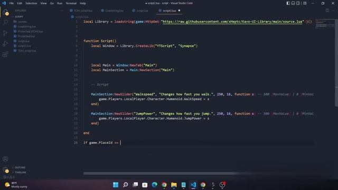Click unsaved dot on script2.lua tab
Image resolution: width=338 pixels, height=190 pixels.
(179, 11)
